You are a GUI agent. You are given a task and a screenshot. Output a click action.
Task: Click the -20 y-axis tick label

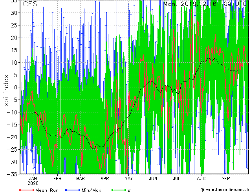click(13, 137)
